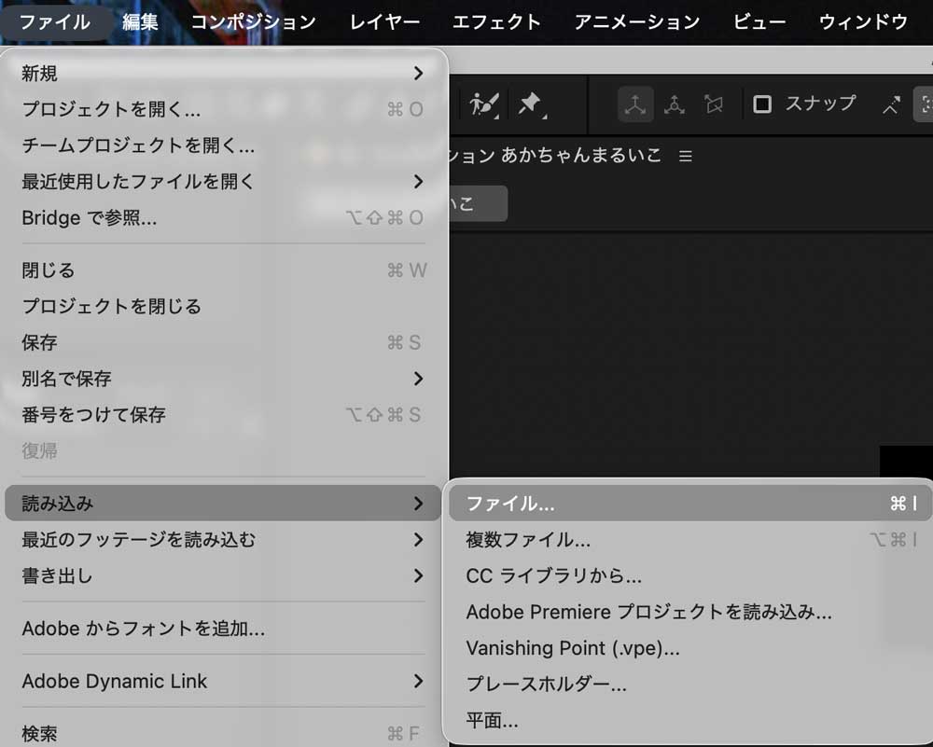This screenshot has width=933, height=747.
Task: Open the エフェクト menu
Action: click(496, 21)
